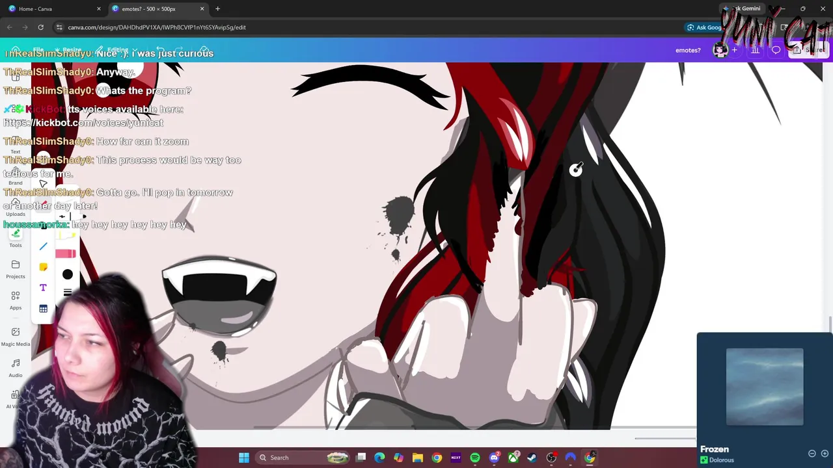Open the Editing mode dropdown

[117, 50]
